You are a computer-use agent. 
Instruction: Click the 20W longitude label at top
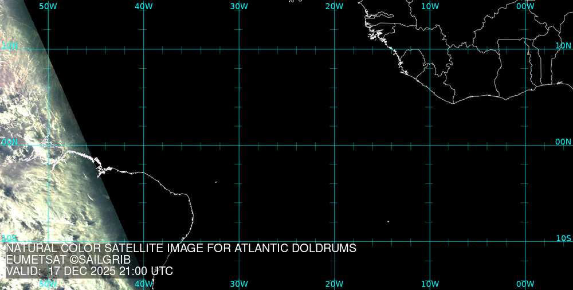[334, 6]
